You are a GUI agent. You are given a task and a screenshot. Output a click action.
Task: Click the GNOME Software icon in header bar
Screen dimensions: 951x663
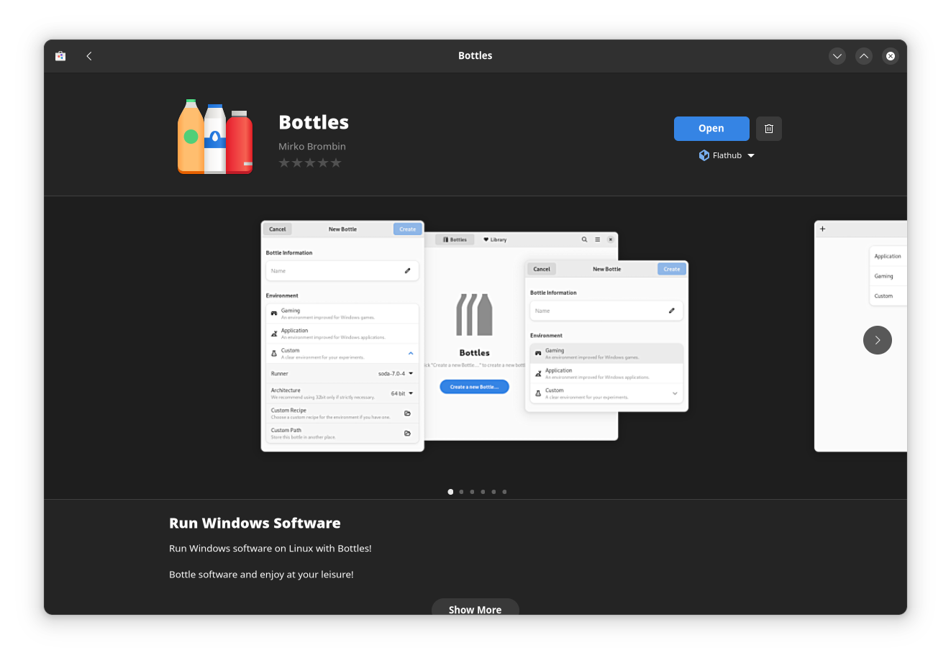[x=60, y=56]
